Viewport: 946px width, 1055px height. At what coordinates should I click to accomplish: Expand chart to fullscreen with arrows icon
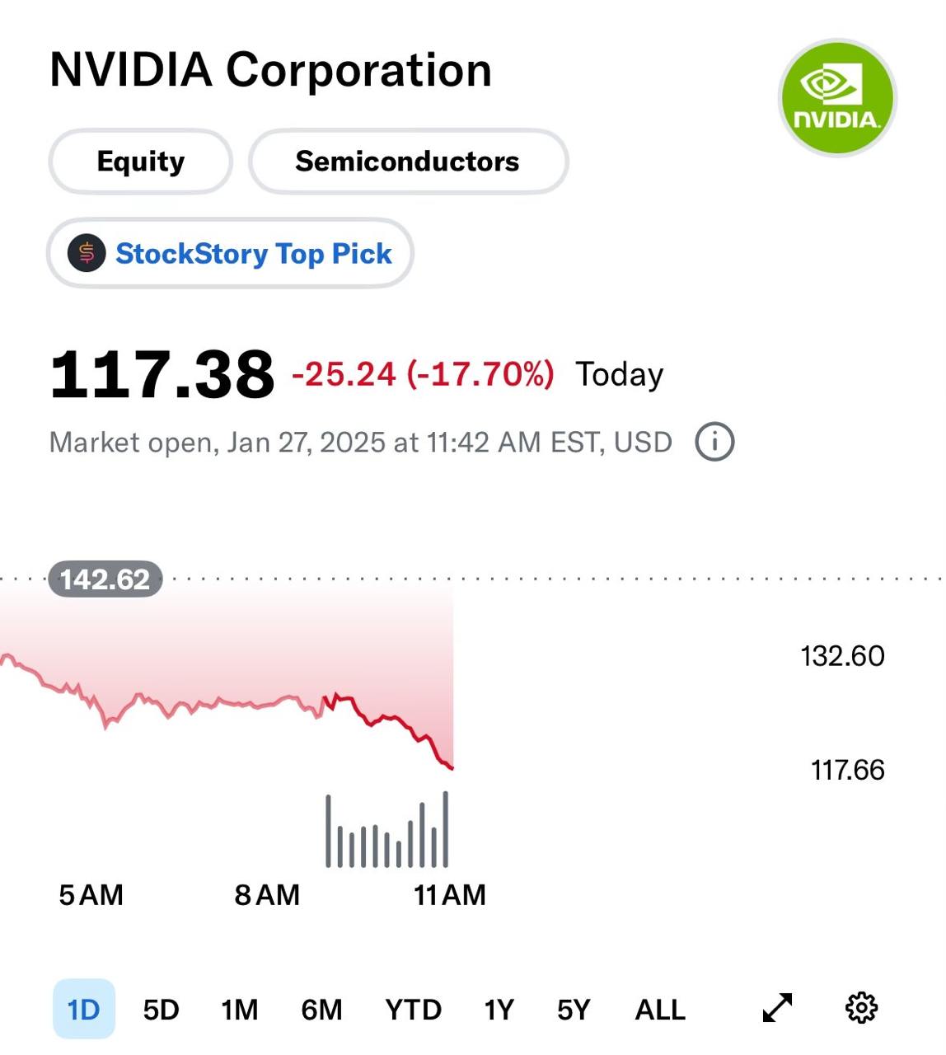[777, 1007]
